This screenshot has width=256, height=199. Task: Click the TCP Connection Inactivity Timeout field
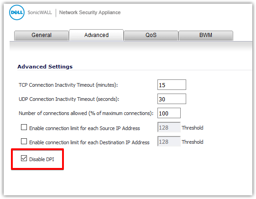tap(172, 85)
